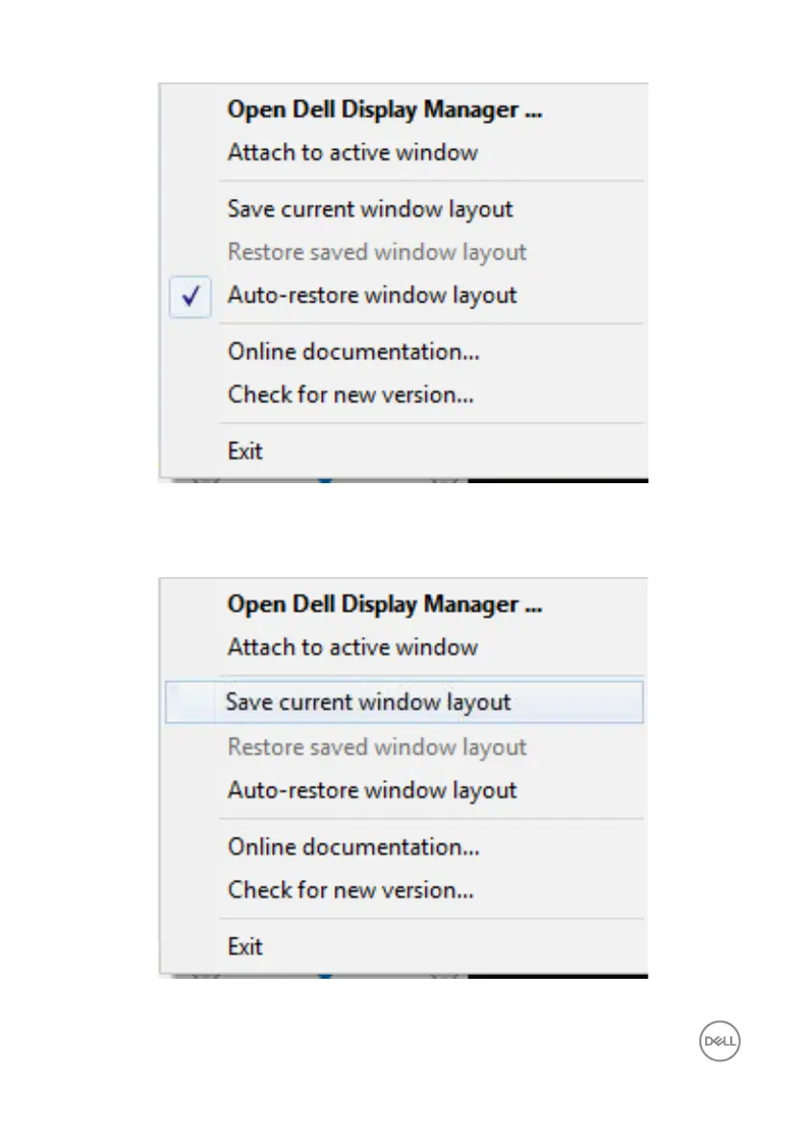Choose Attach to active window in lower menu
Screen dimensions: 806x1144
point(352,647)
